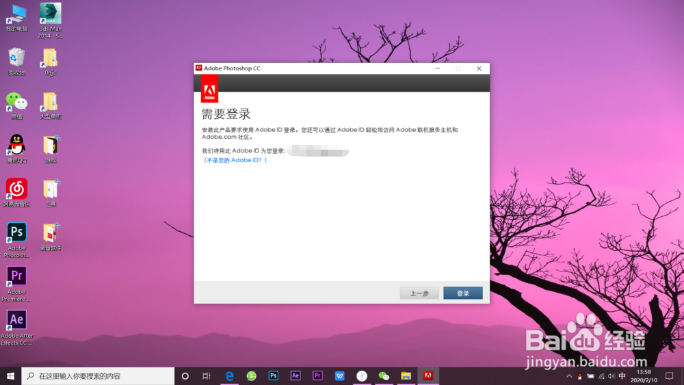
Task: Select the 大型单机 folder on desktop
Action: [x=50, y=105]
